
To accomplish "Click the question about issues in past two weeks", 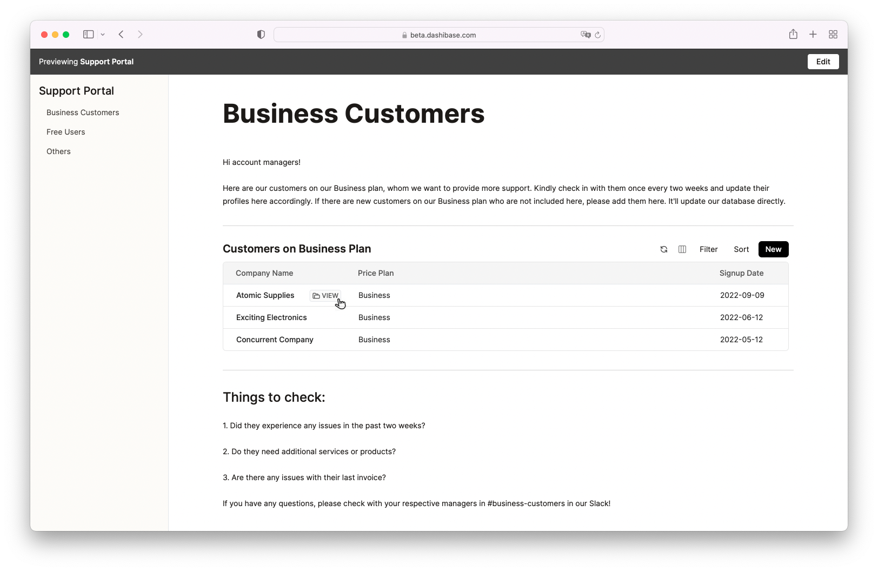I will 324,426.
